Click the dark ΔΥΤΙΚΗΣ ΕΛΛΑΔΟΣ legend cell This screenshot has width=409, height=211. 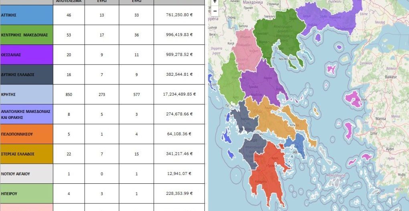point(26,74)
